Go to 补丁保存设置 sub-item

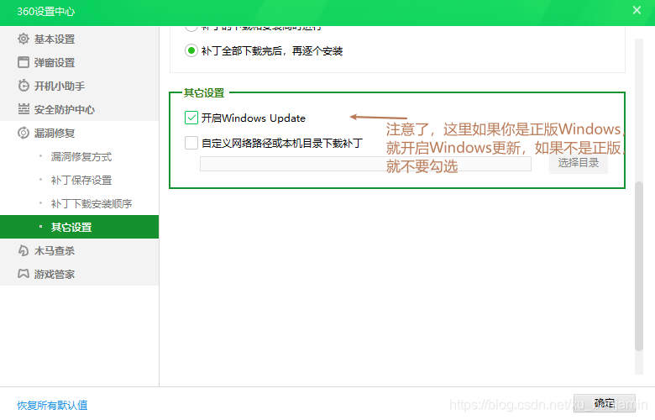[x=81, y=180]
